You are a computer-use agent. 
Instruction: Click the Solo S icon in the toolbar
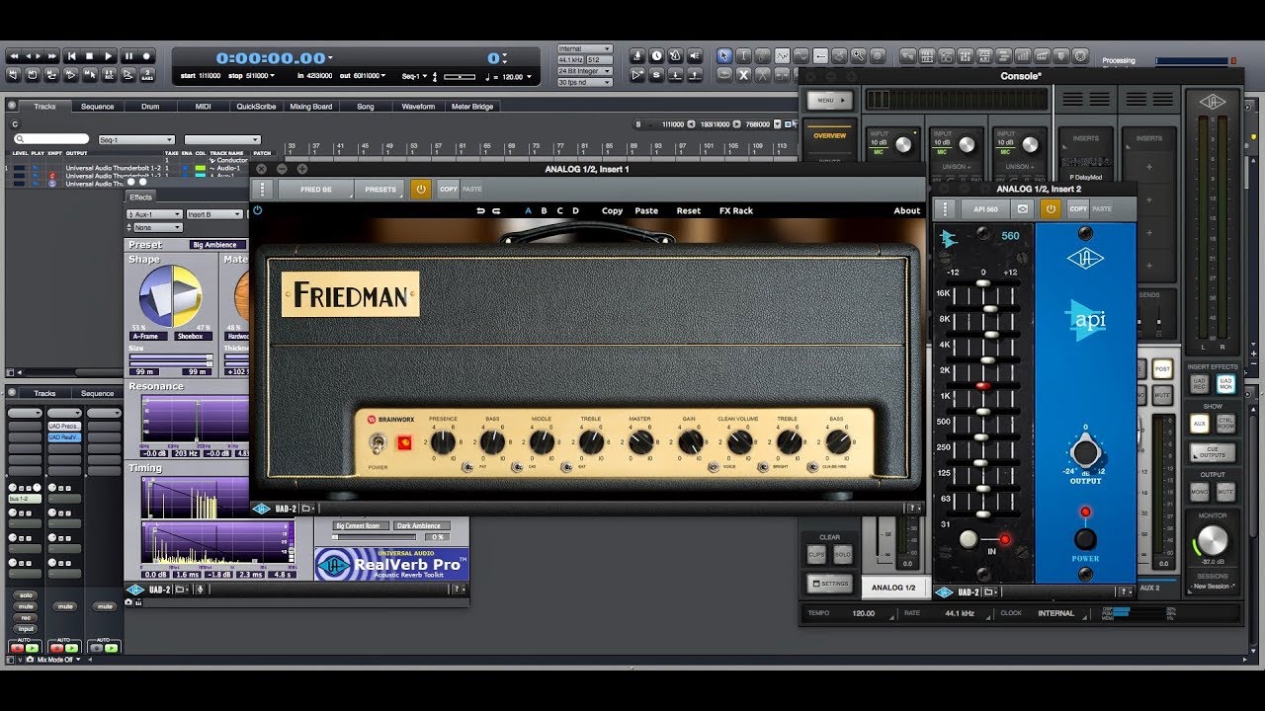(656, 75)
